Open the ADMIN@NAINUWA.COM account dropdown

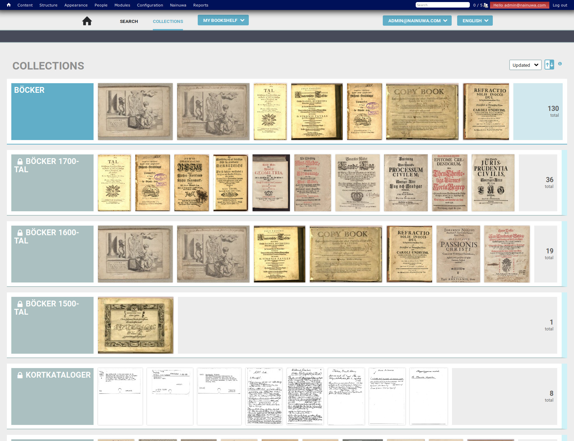(417, 21)
